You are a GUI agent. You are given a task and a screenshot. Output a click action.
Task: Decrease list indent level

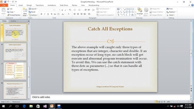pyautogui.click(x=85, y=10)
